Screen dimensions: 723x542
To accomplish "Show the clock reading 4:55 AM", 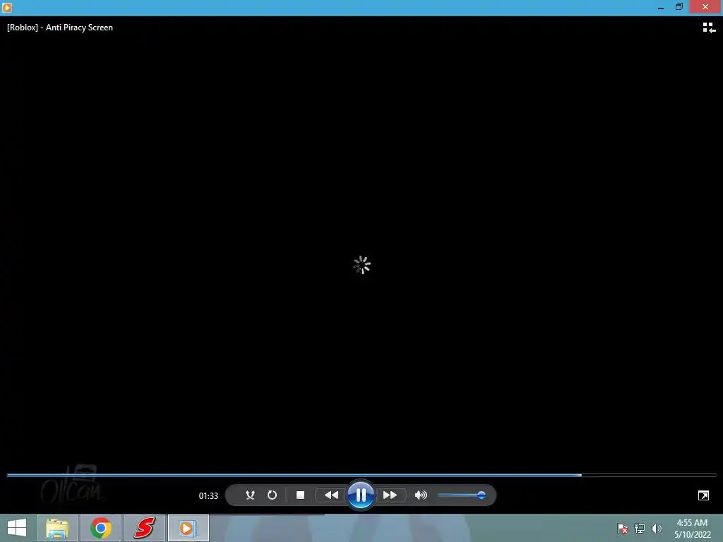I will 692,523.
